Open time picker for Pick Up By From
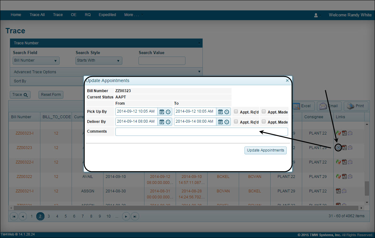The image size is (375, 238). tap(168, 112)
